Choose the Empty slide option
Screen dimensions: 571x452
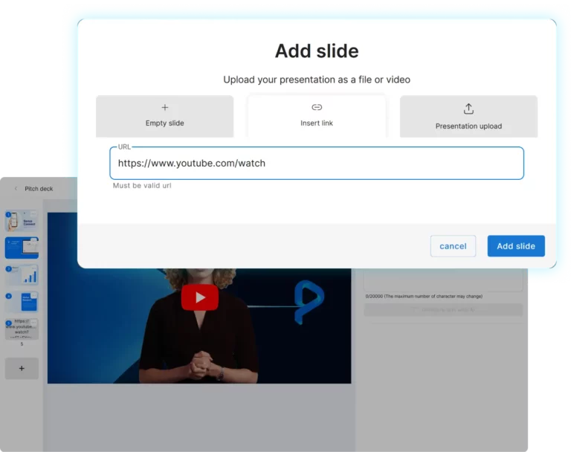tap(164, 117)
